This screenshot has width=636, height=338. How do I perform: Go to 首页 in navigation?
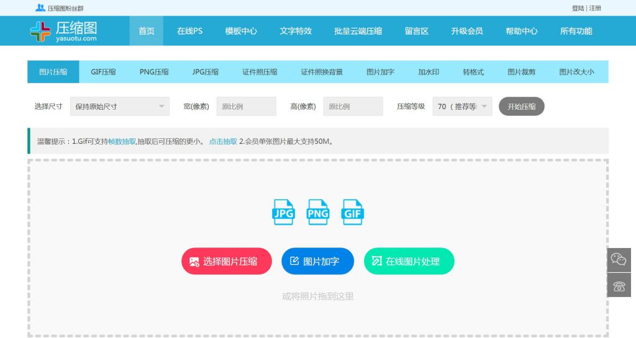tap(147, 31)
